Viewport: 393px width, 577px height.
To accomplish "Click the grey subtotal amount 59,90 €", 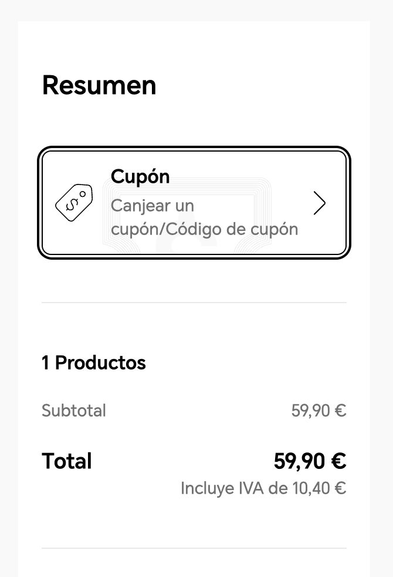I will (x=319, y=410).
